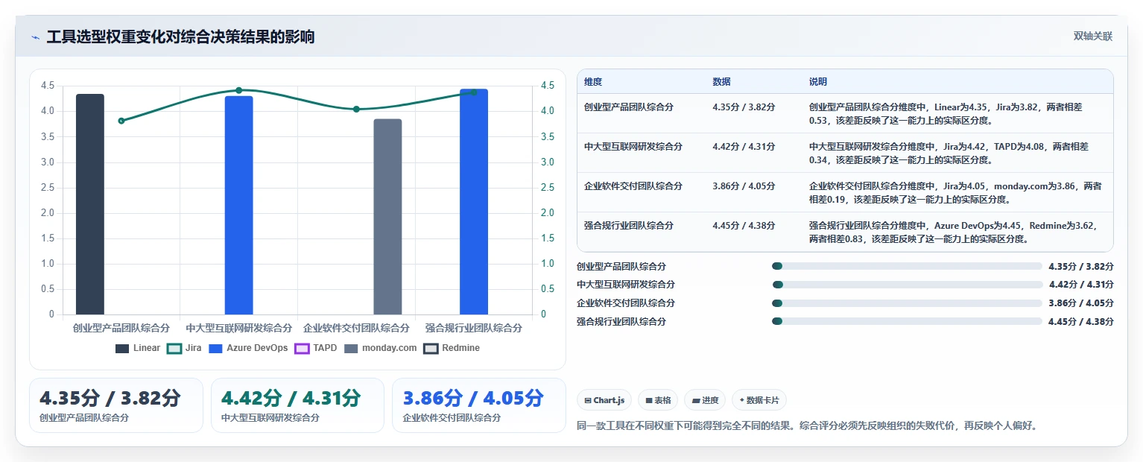Click the 企业软件交付团队综合分 x-axis label

pyautogui.click(x=356, y=328)
